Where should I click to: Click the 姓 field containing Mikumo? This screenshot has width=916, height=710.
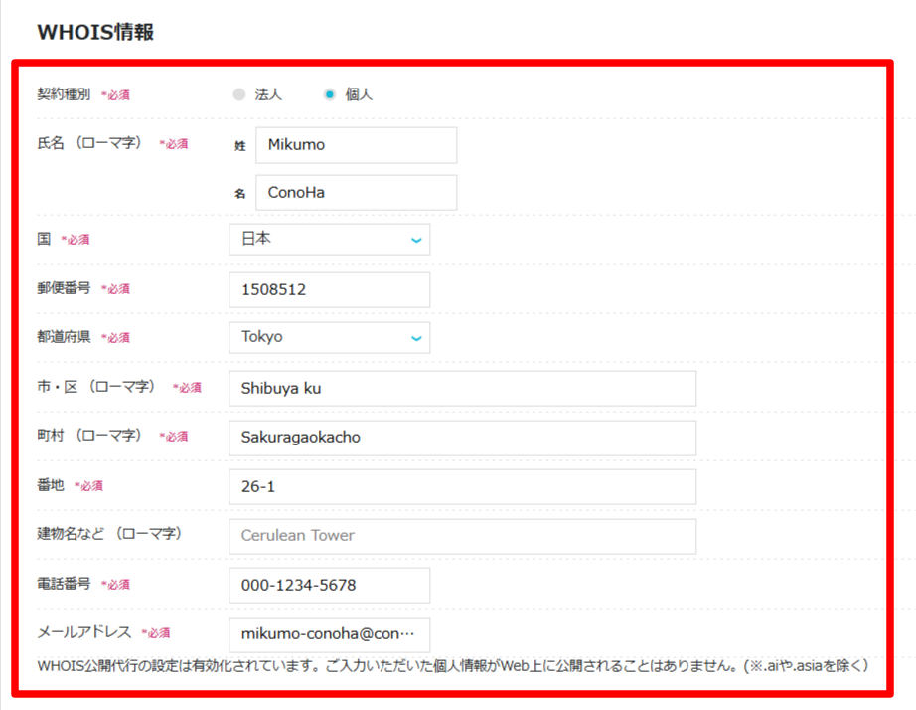coord(356,145)
